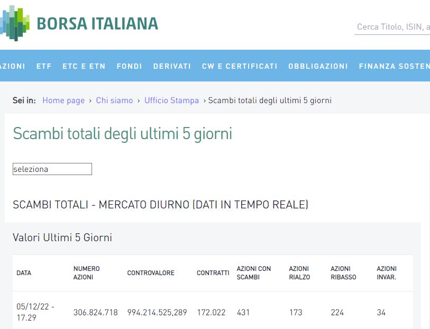The height and width of the screenshot is (329, 430).
Task: Open the OBBLIGAZIONI menu
Action: click(318, 66)
